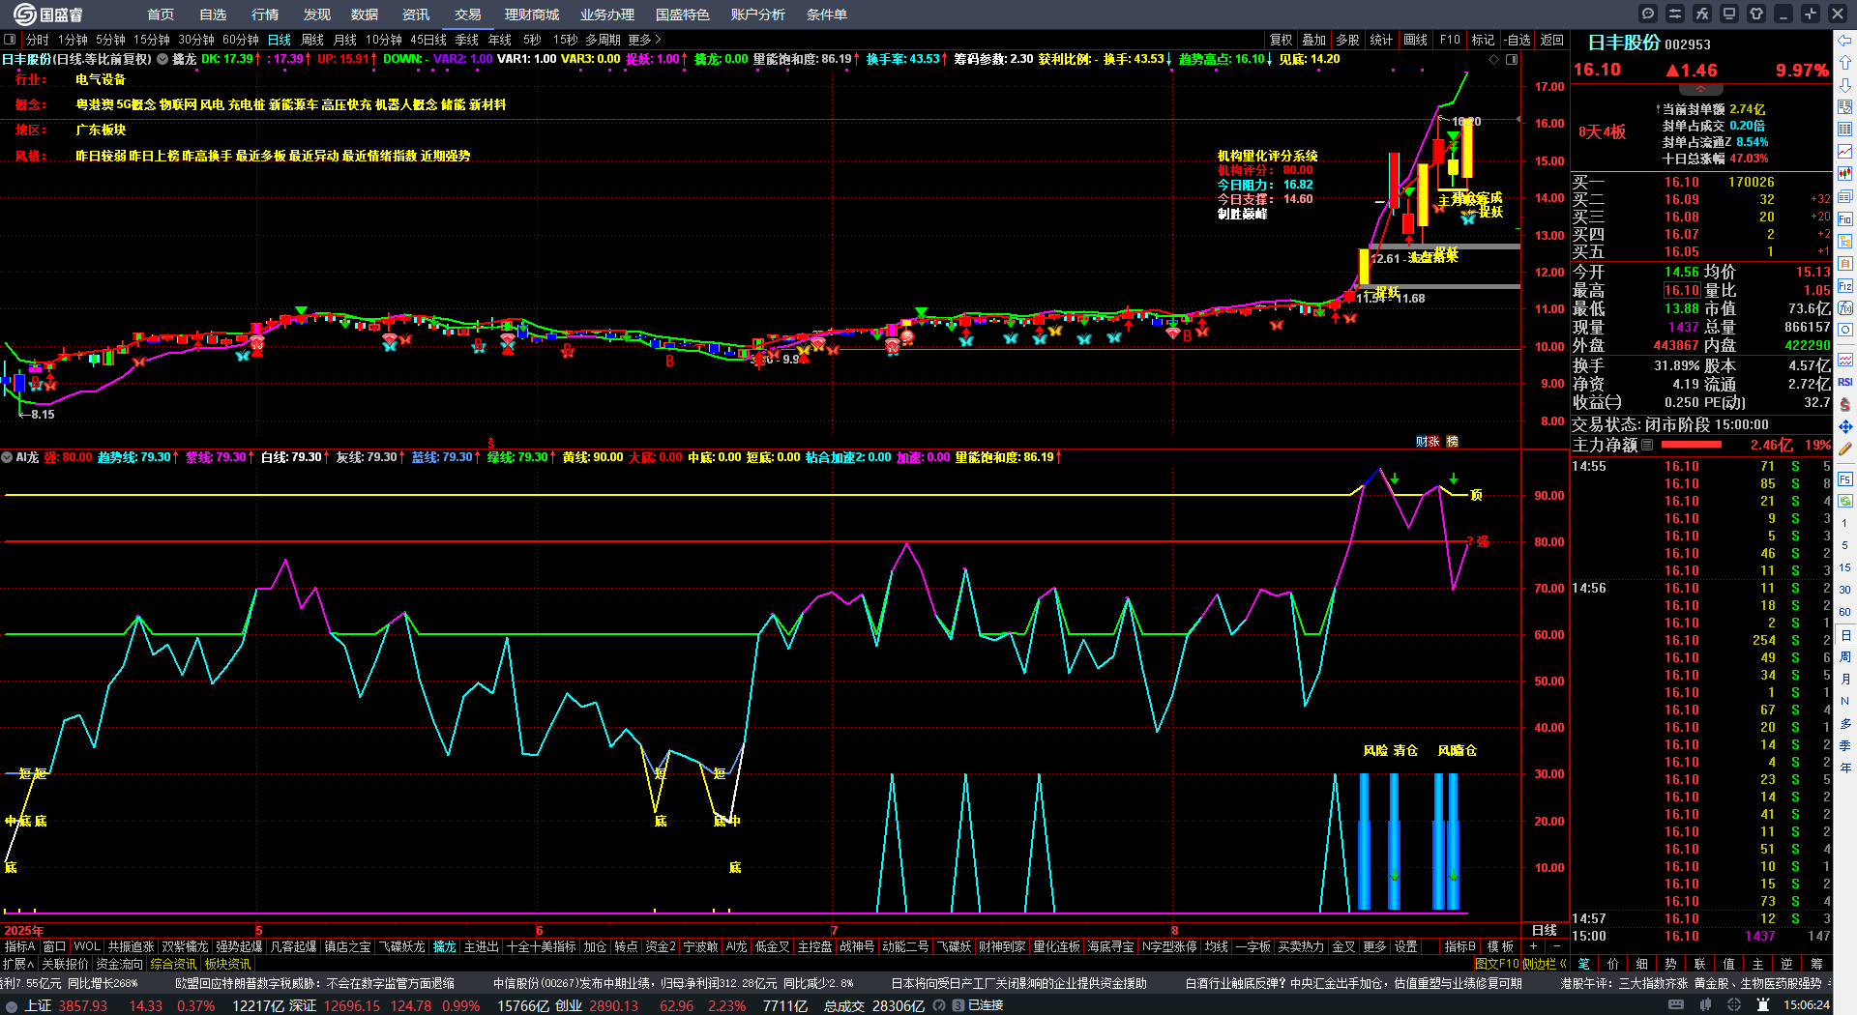Viewport: 1857px width, 1015px height.
Task: Open the 综合资讯 link
Action: pyautogui.click(x=173, y=964)
